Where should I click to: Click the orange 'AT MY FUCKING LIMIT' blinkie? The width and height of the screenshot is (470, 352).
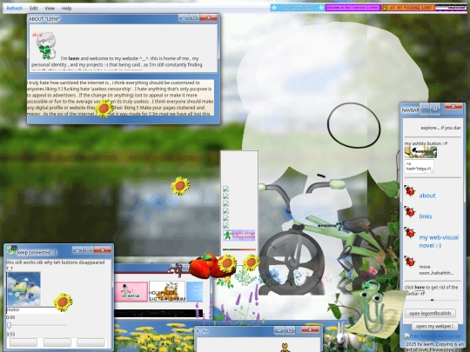pyautogui.click(x=407, y=8)
